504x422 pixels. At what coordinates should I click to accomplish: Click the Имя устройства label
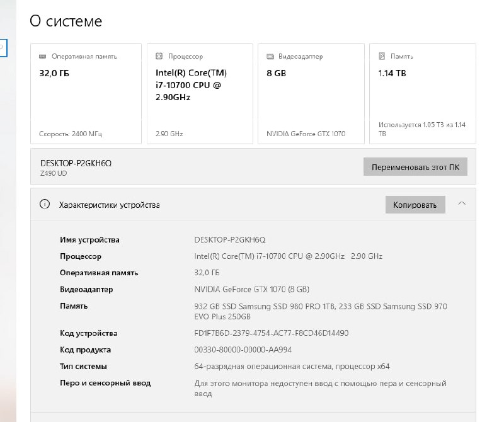point(89,240)
